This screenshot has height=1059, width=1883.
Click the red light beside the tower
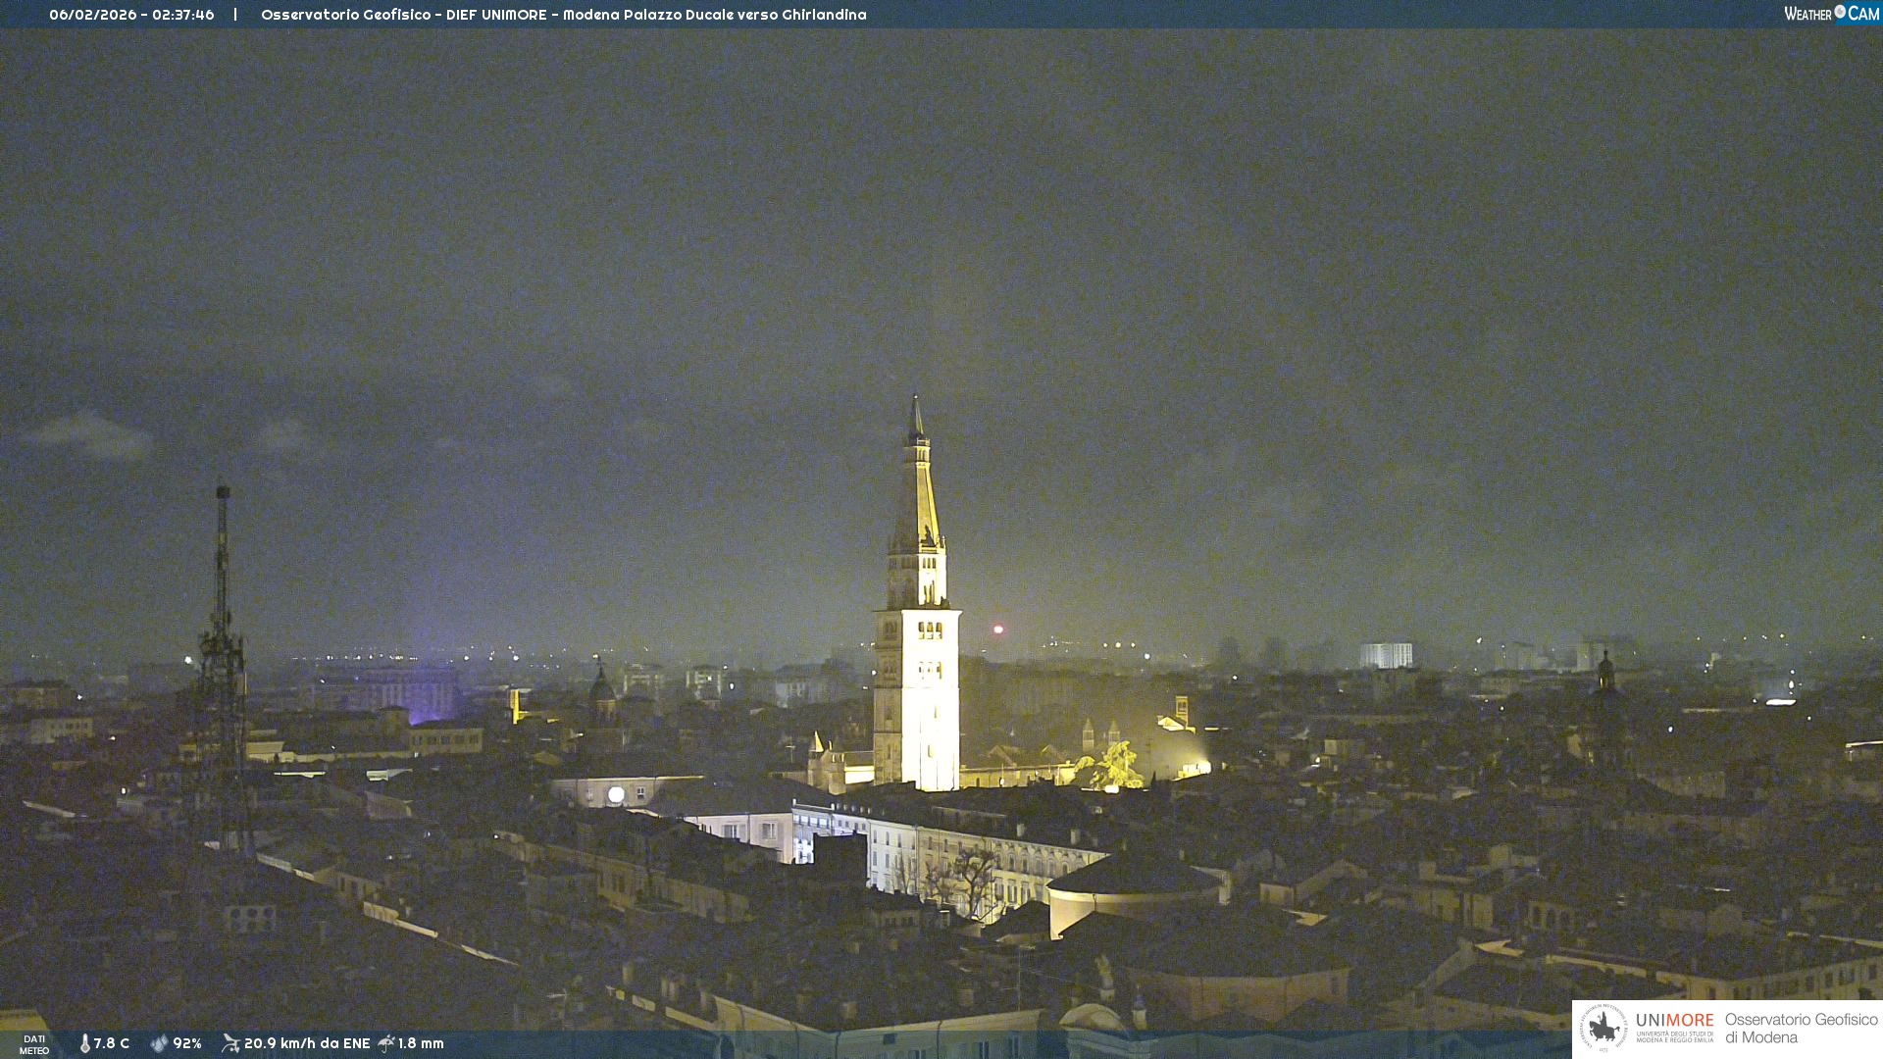[998, 630]
